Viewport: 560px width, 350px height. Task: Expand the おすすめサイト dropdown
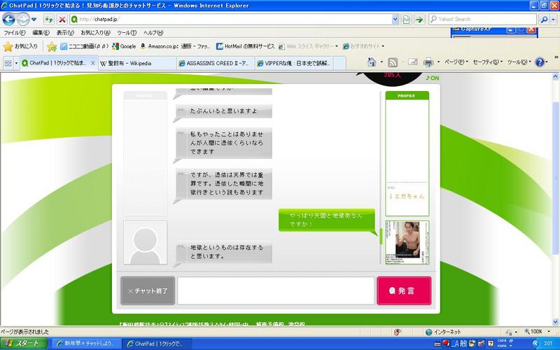pyautogui.click(x=383, y=46)
